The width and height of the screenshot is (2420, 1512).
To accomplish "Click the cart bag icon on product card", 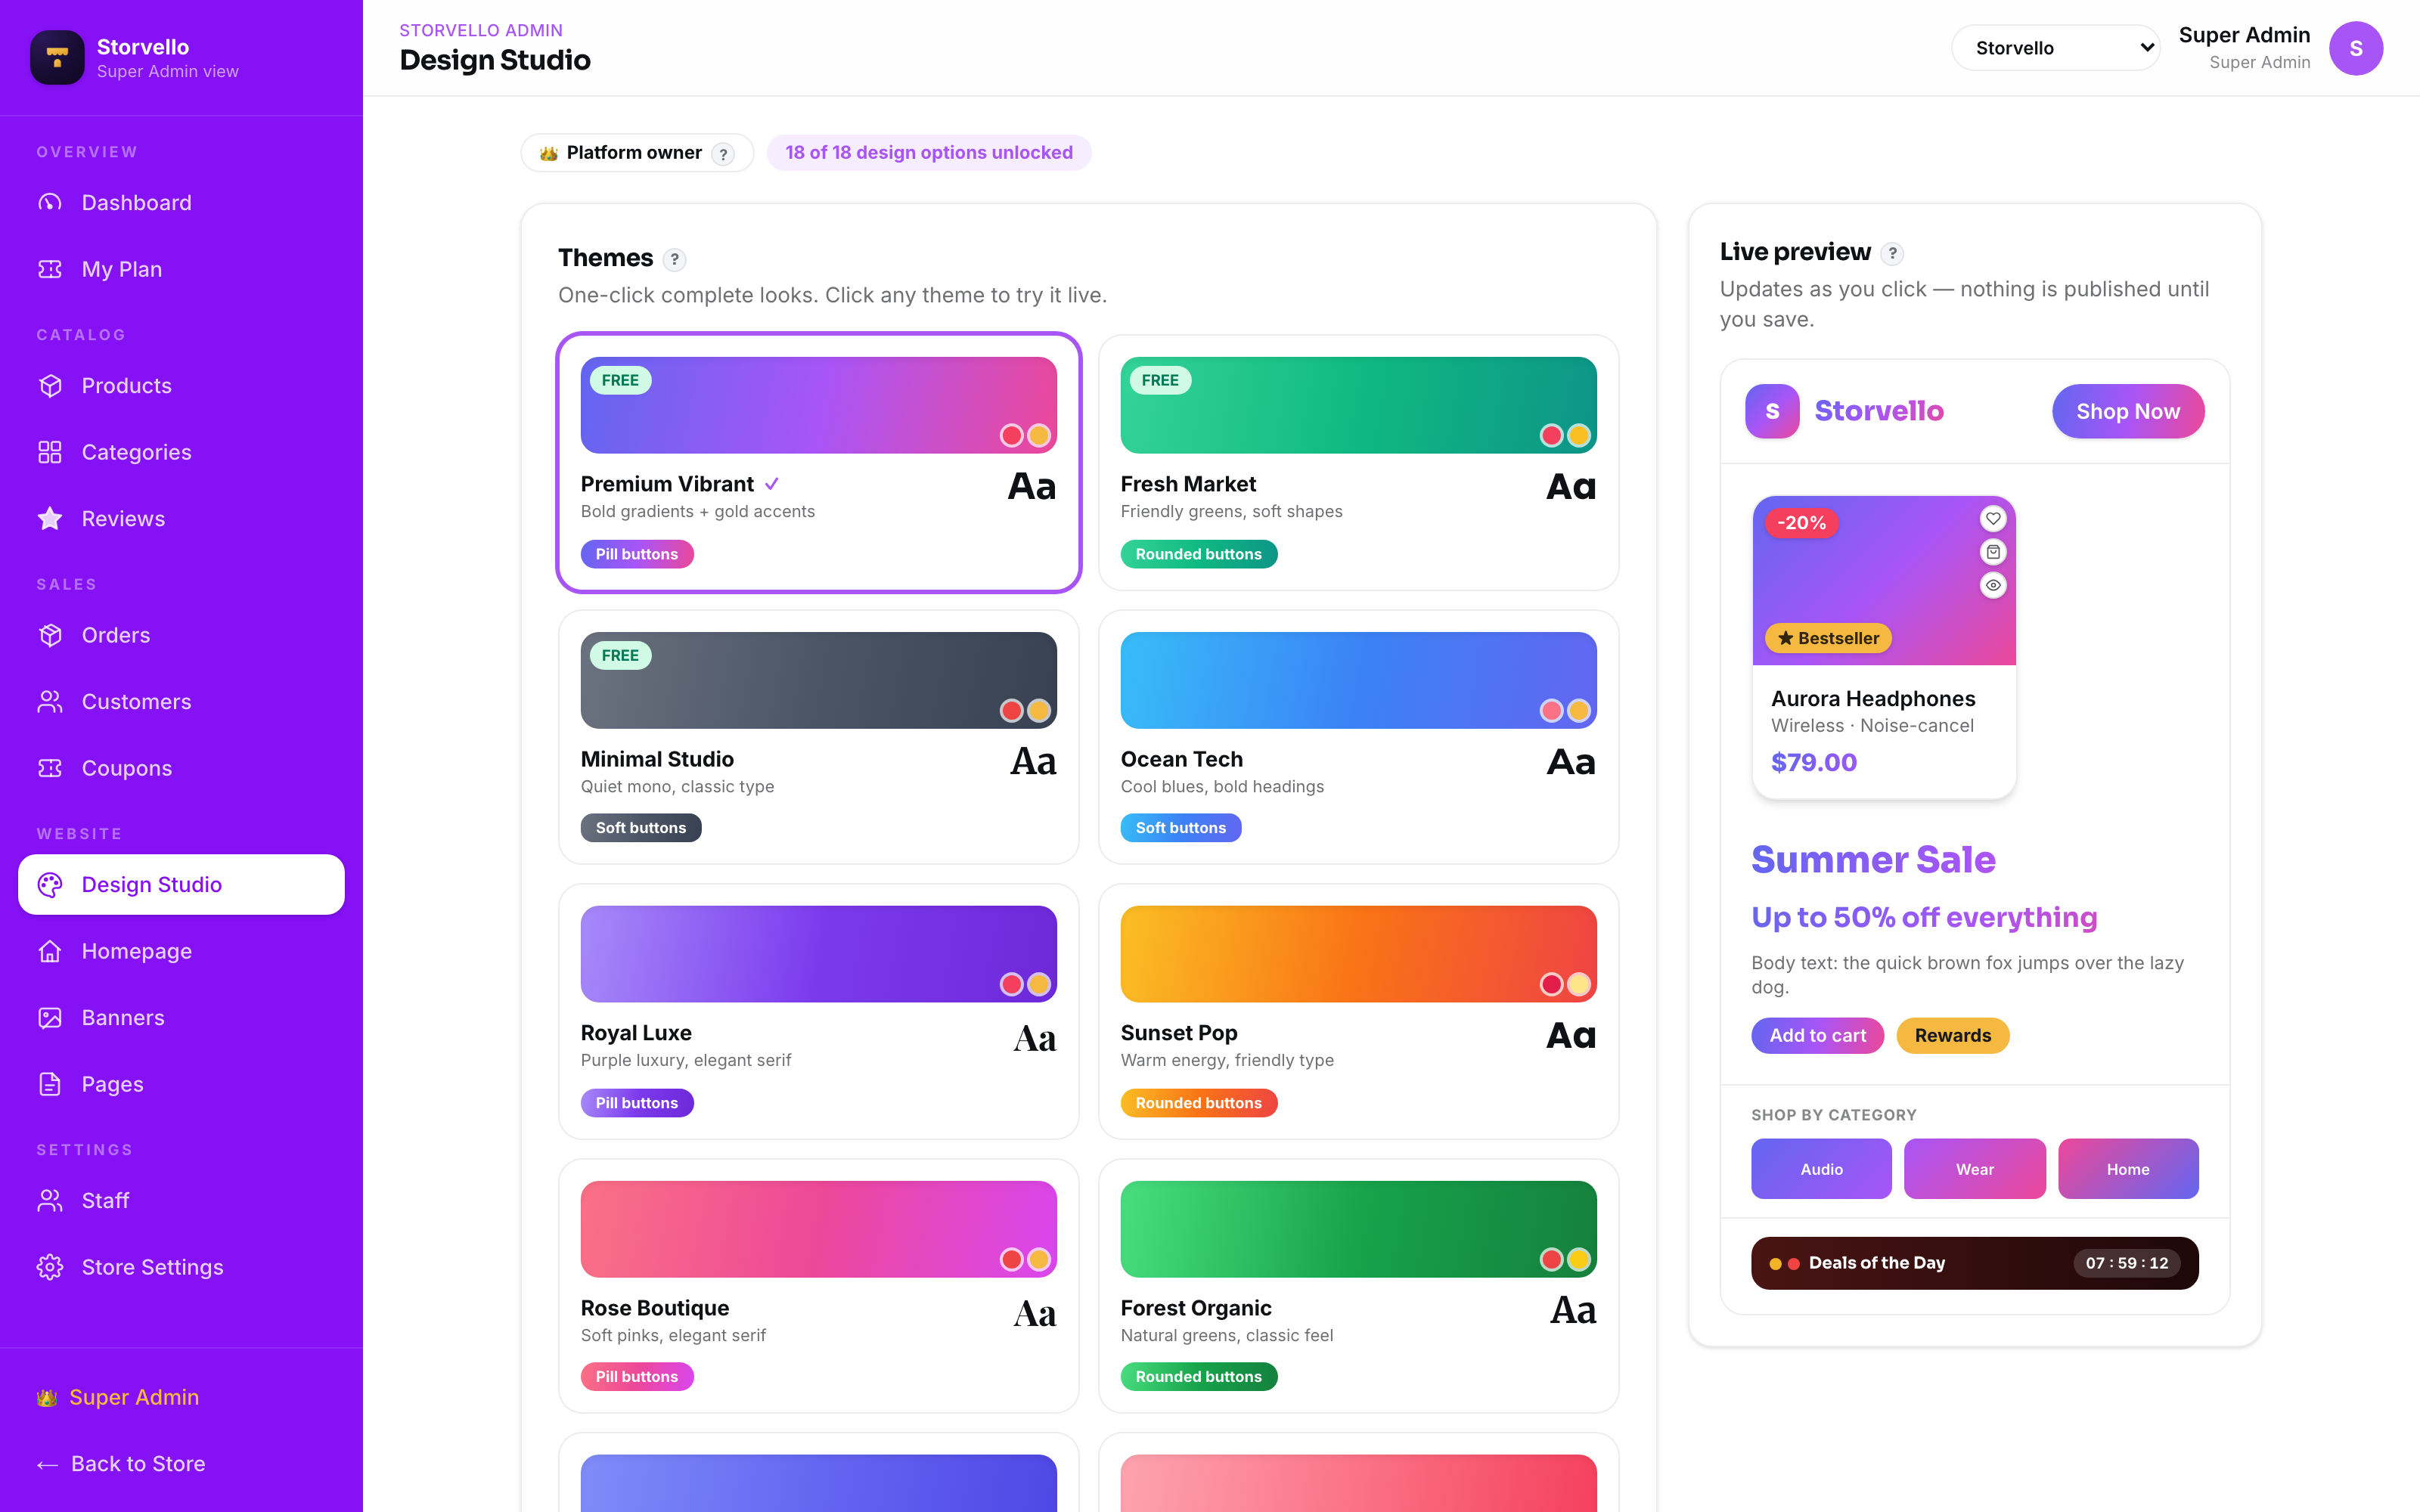I will (x=1993, y=552).
